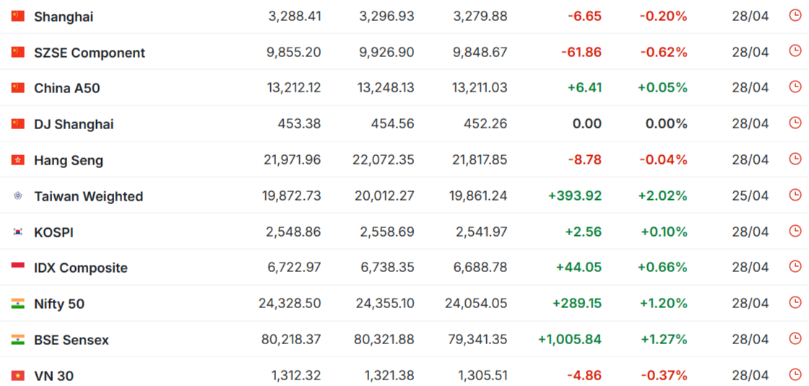
Task: Select the BSE Sensex index name
Action: [x=72, y=340]
